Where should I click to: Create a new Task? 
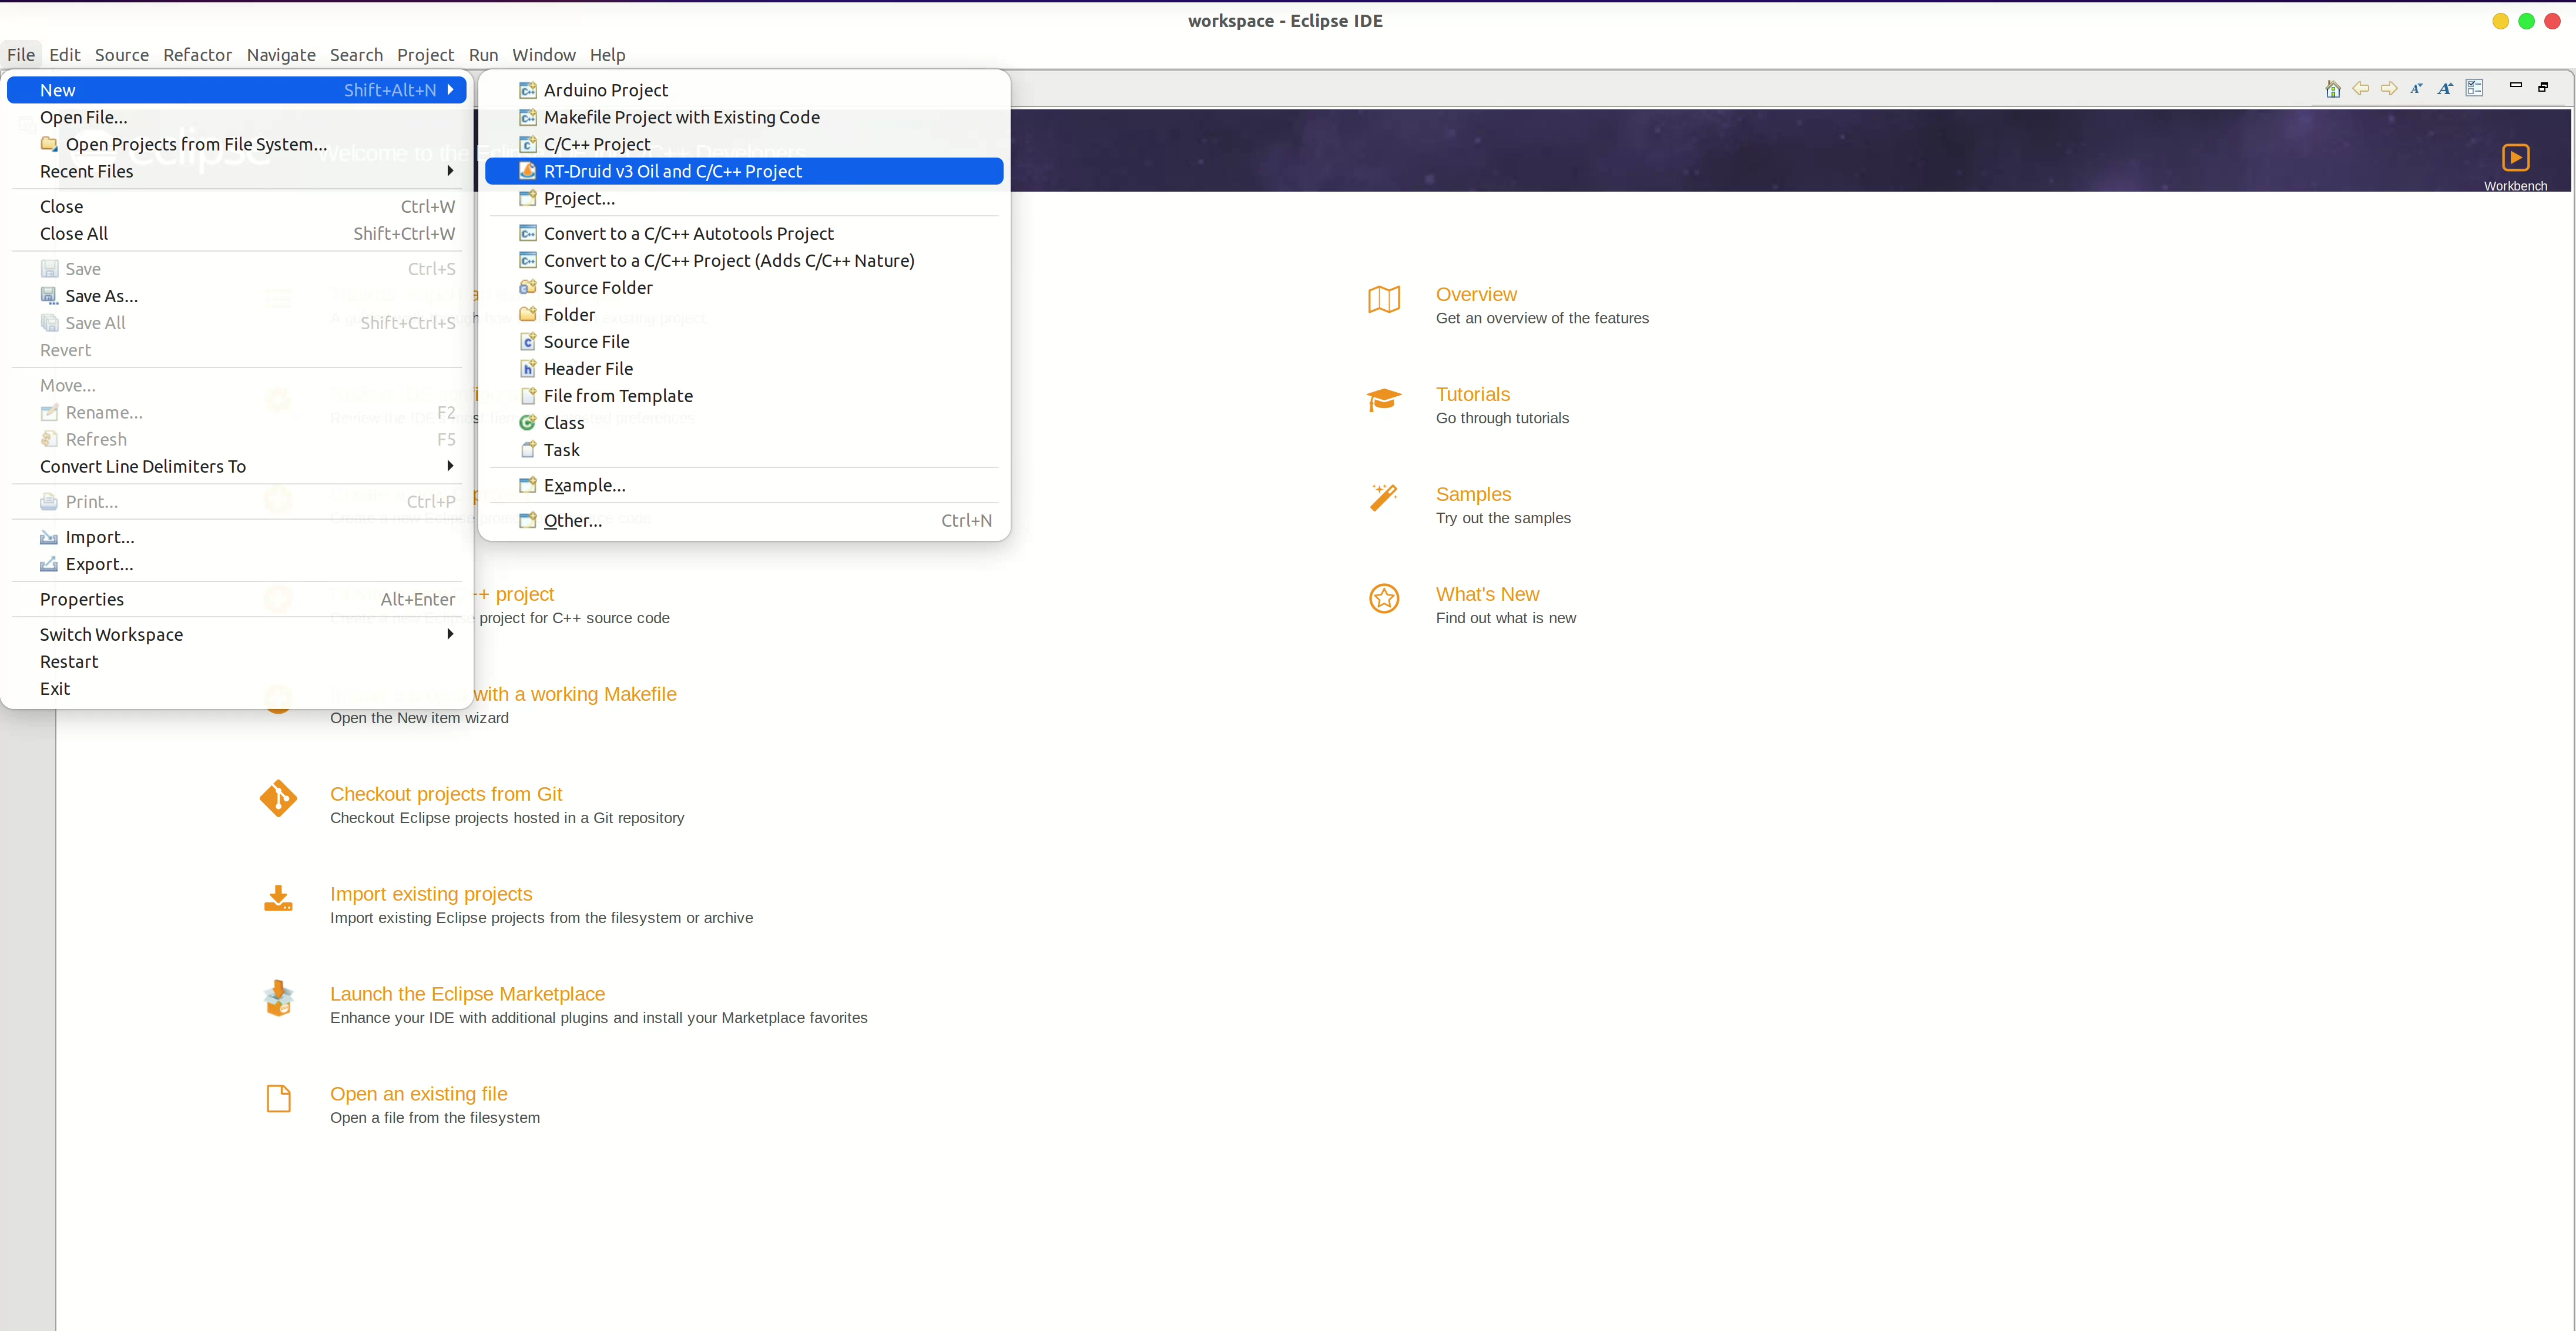(744, 449)
